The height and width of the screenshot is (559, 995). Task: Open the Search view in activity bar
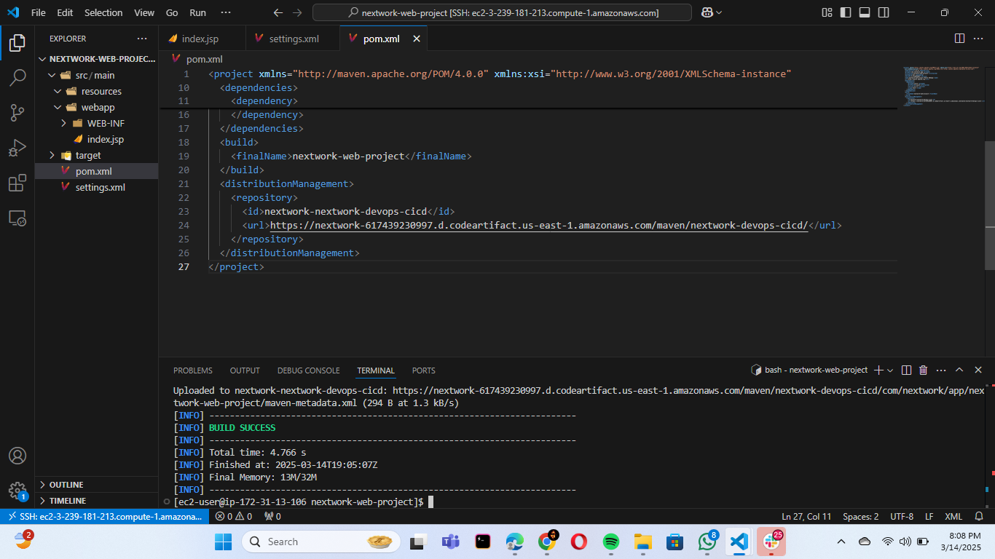[x=17, y=78]
